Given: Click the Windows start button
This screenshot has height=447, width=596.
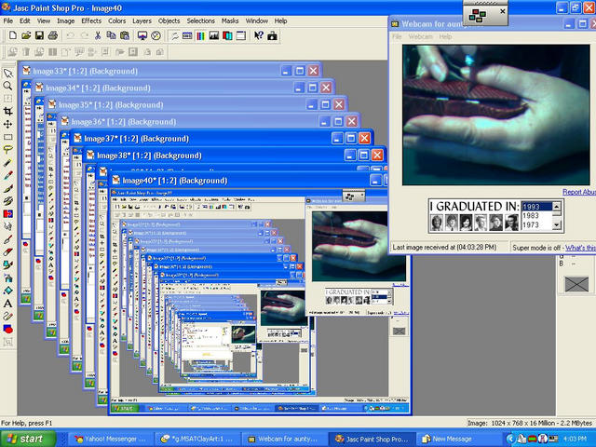Looking at the screenshot, I should click(28, 439).
